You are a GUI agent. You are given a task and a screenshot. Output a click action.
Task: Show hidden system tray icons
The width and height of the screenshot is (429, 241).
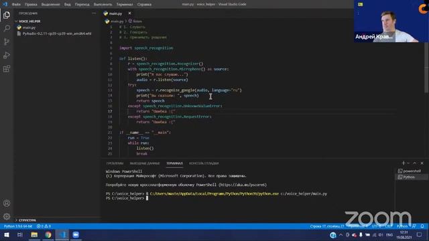[341, 235]
